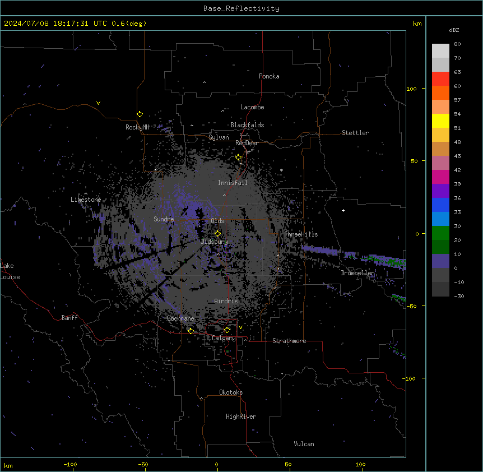Click the right axis 50 km tick label
Image resolution: width=483 pixels, height=472 pixels.
[414, 161]
